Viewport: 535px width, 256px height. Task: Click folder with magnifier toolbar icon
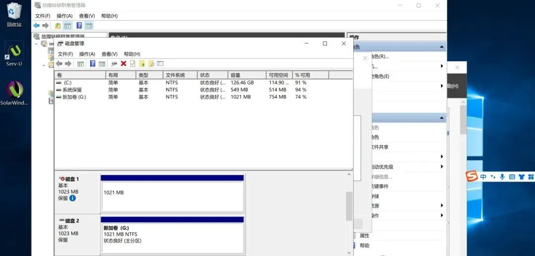151,64
